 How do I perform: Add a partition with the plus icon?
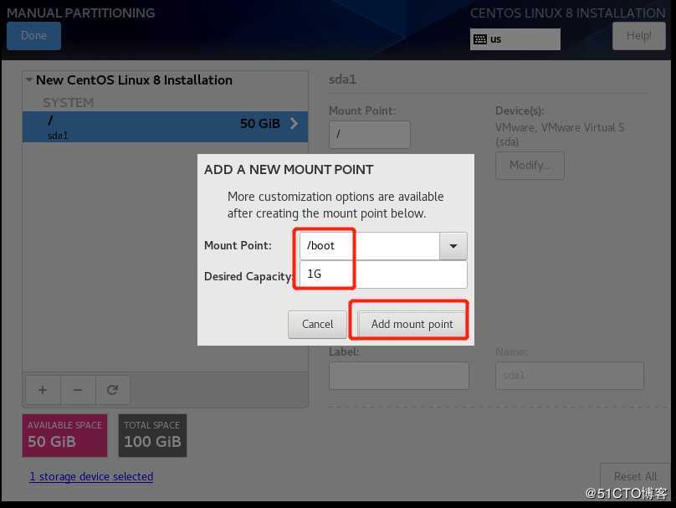pos(43,390)
